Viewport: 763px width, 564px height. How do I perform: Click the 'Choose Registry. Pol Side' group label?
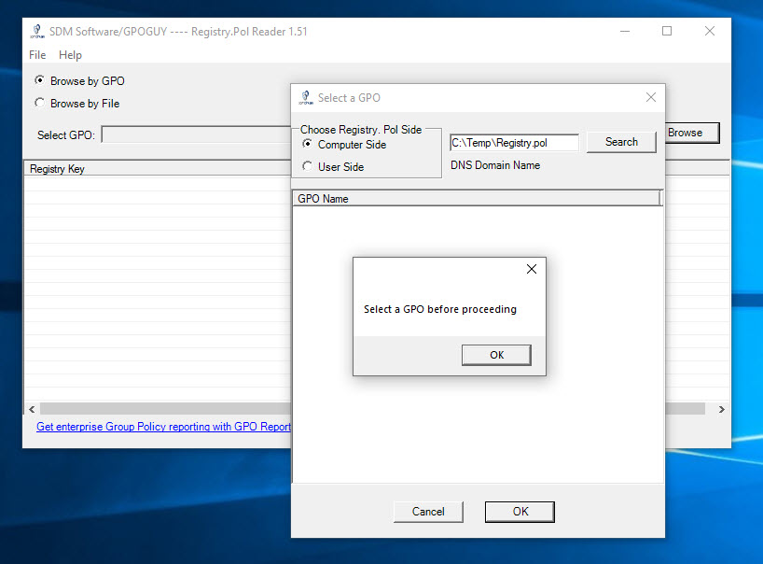click(x=361, y=130)
